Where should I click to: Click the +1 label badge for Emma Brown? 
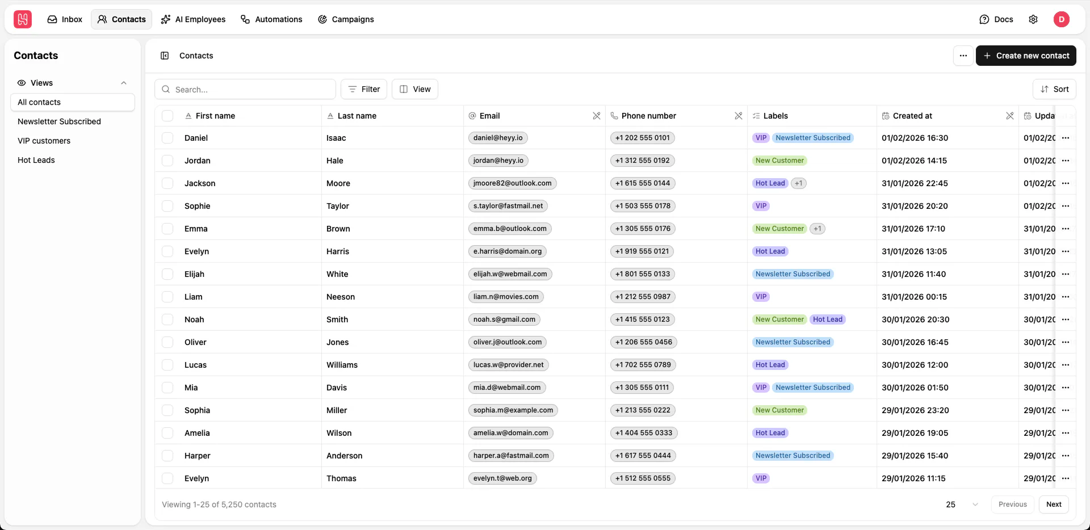pos(817,229)
